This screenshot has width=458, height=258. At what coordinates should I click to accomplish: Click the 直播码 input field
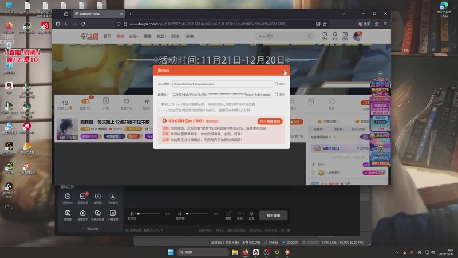222,95
